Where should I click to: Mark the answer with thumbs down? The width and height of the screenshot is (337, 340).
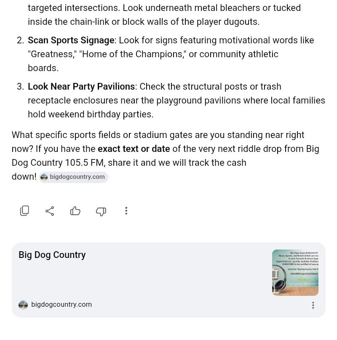pyautogui.click(x=101, y=211)
